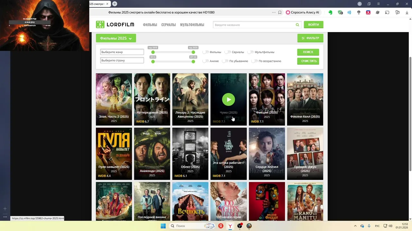Screen dimensions: 412x231
Task: Click the cast to screen icon
Action: click(387, 13)
